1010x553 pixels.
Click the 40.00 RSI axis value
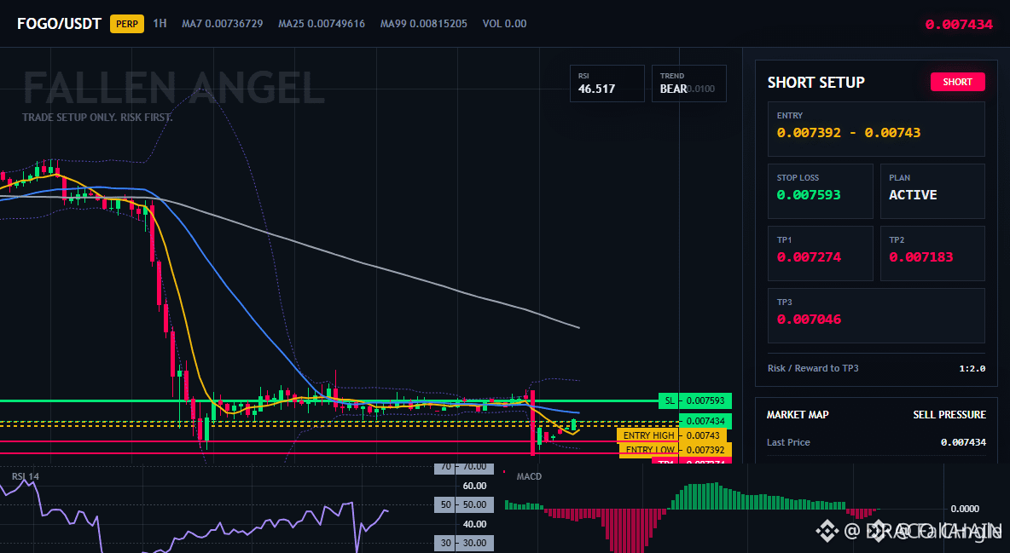pos(475,524)
